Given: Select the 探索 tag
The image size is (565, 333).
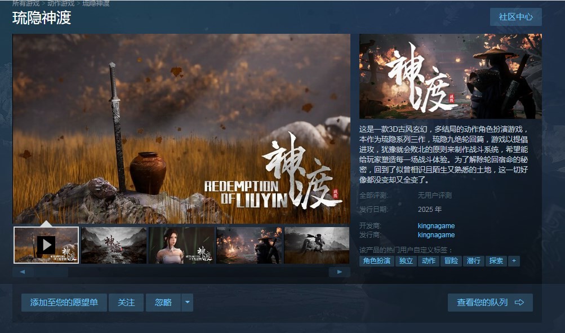Looking at the screenshot, I should (x=496, y=261).
